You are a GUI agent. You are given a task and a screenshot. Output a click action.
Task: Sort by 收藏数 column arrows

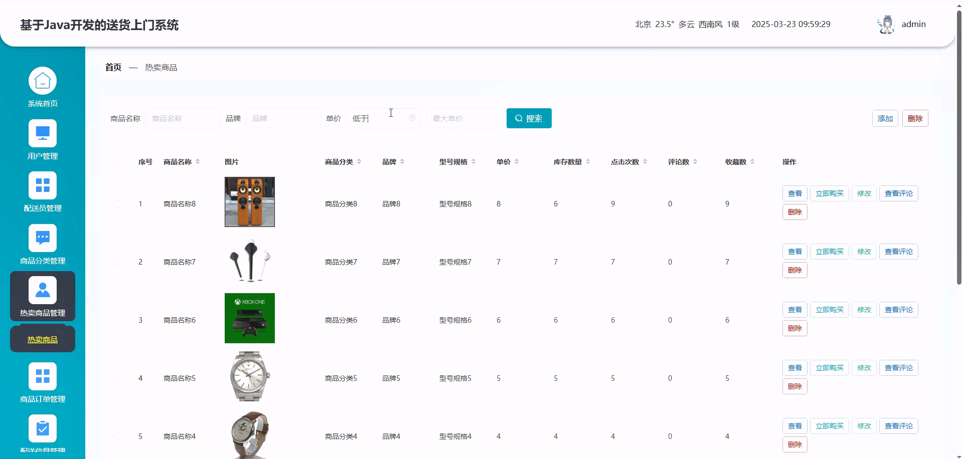point(752,161)
